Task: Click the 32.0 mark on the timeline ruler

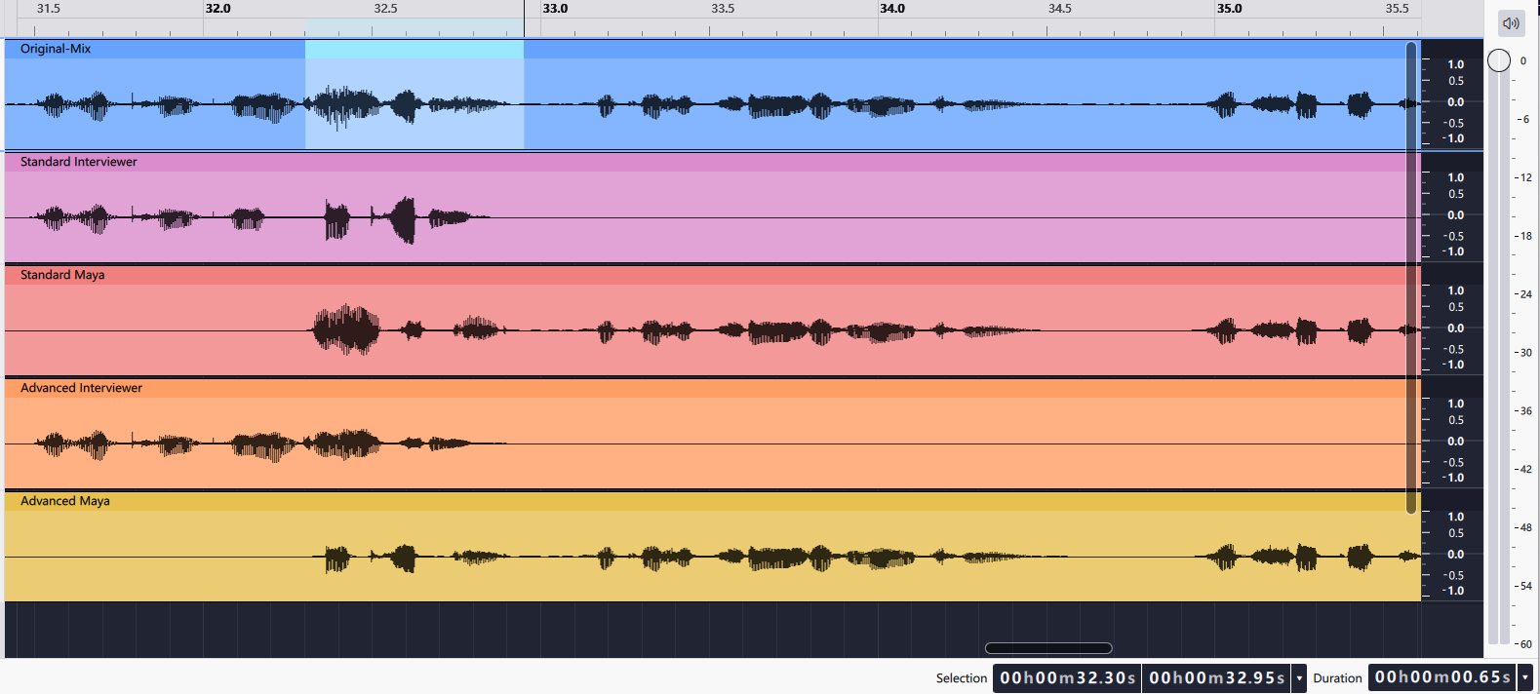Action: point(218,9)
